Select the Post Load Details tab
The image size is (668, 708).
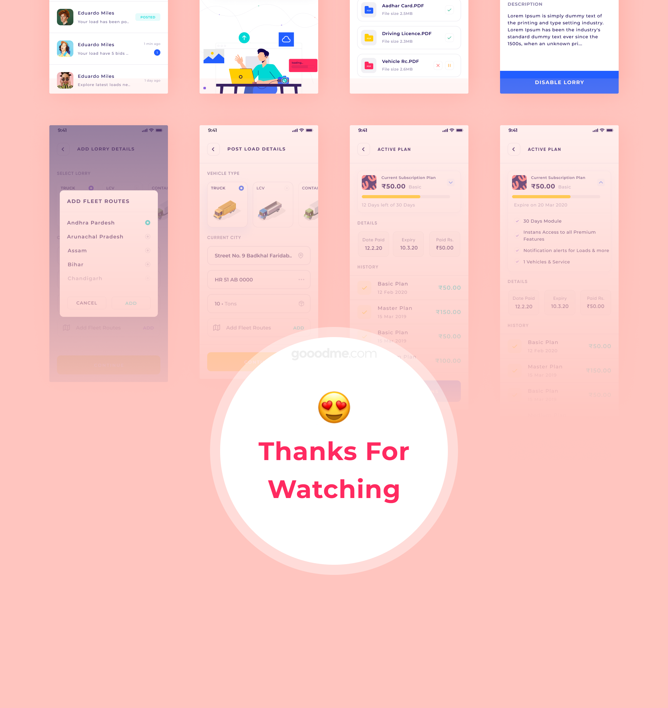[256, 149]
